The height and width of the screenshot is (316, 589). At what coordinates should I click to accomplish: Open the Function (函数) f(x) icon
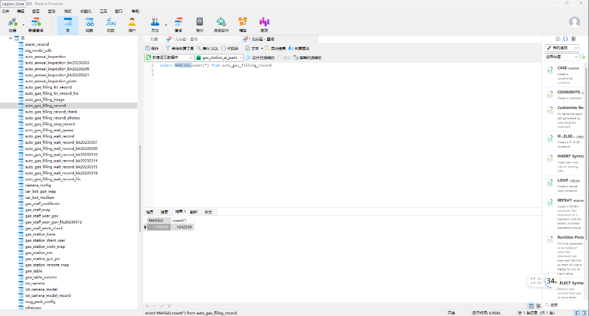pyautogui.click(x=111, y=24)
